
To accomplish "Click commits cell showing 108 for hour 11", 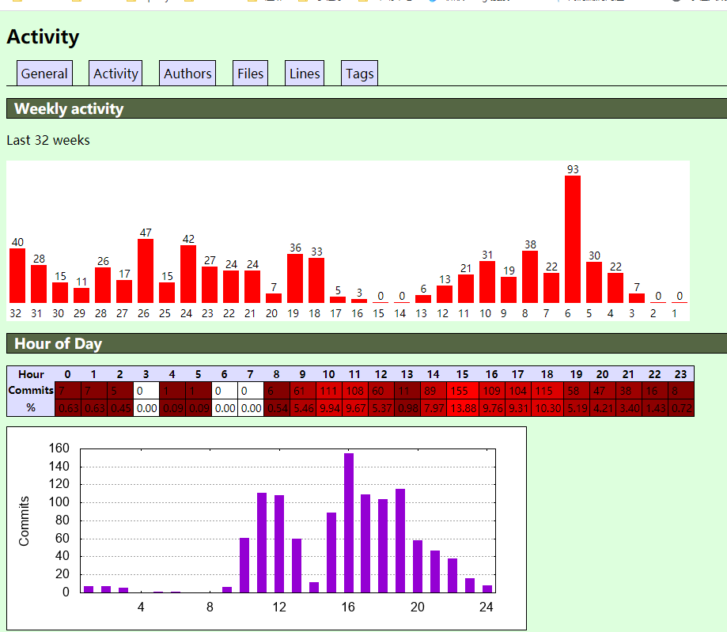I will coord(355,391).
